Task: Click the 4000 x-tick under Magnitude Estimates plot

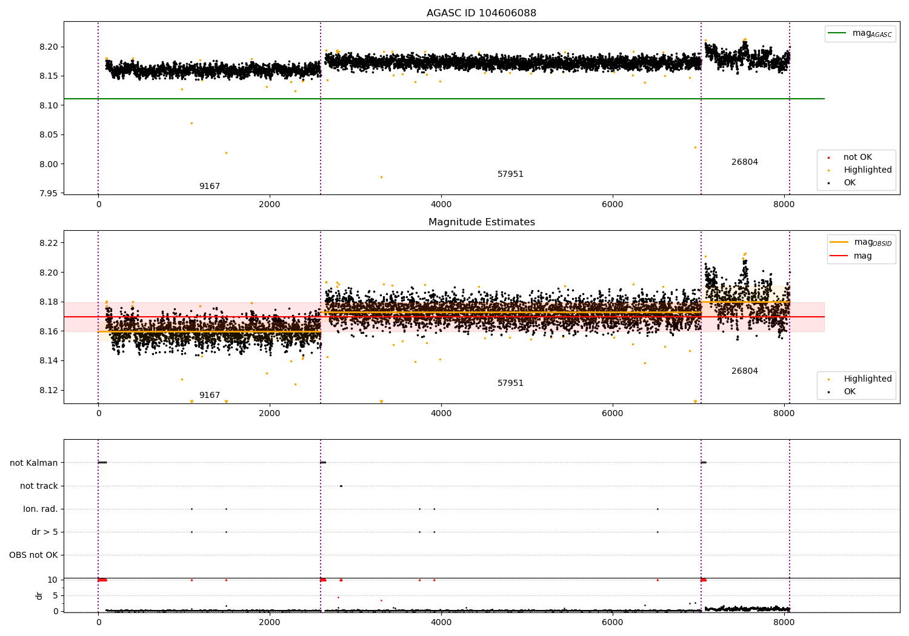Action: pos(441,413)
